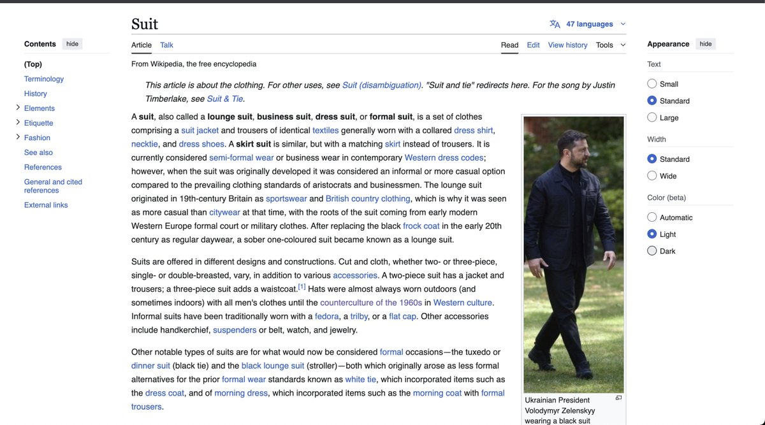Expand the Elements section in Contents
This screenshot has height=425, width=765.
pyautogui.click(x=18, y=108)
